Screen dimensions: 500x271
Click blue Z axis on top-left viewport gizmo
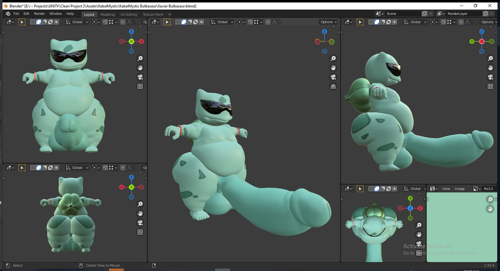[131, 31]
